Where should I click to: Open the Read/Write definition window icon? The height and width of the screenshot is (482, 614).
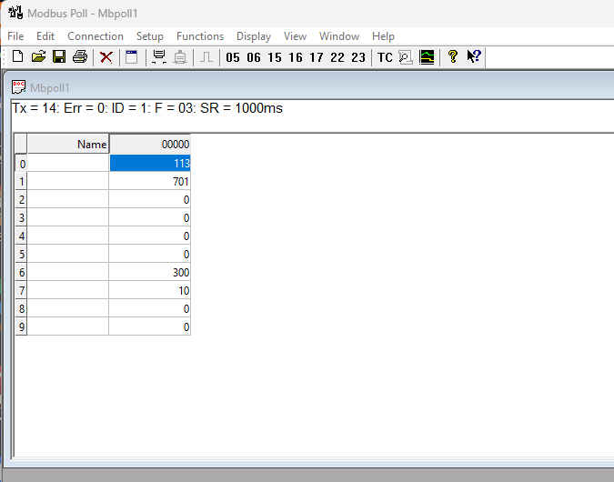tap(132, 57)
